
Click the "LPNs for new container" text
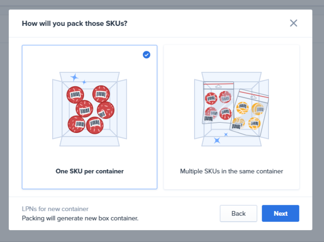coord(55,209)
